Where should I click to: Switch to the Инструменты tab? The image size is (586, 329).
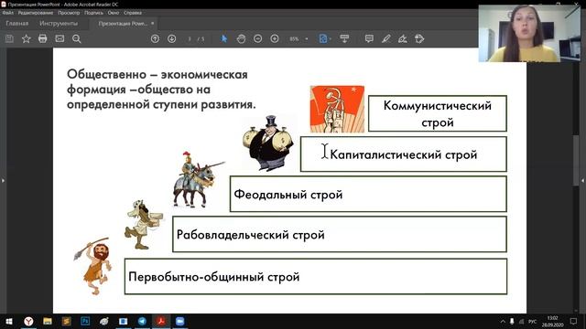[x=59, y=23]
